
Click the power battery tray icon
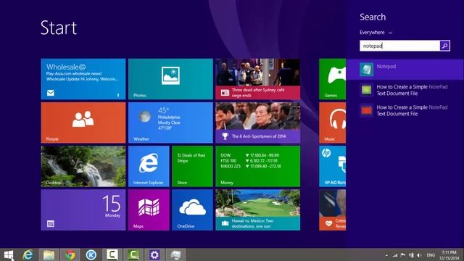click(411, 255)
